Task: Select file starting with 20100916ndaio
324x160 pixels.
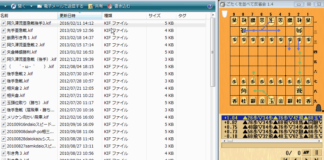Action: (31, 125)
